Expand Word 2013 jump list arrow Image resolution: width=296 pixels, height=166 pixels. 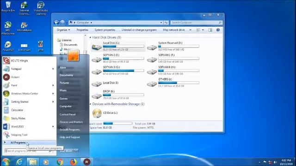click(x=53, y=126)
